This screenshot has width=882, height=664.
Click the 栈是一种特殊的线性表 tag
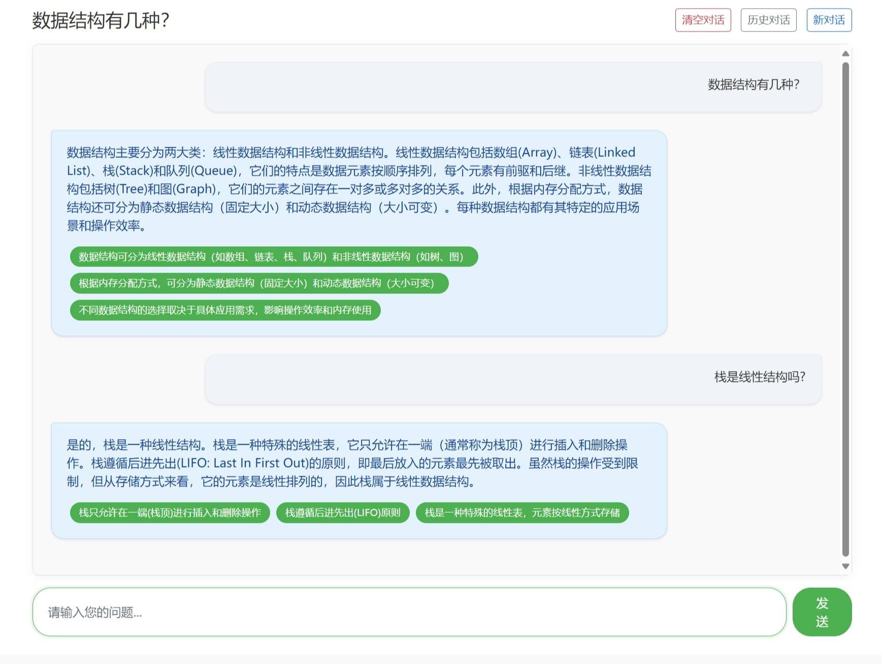point(522,513)
